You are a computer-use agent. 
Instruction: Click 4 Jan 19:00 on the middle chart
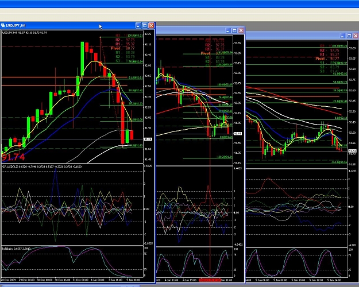[x=190, y=280]
